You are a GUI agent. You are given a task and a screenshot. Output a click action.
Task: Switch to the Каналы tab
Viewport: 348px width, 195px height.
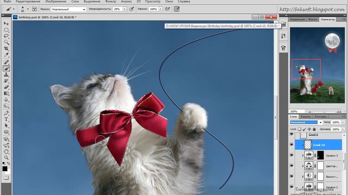(x=306, y=116)
